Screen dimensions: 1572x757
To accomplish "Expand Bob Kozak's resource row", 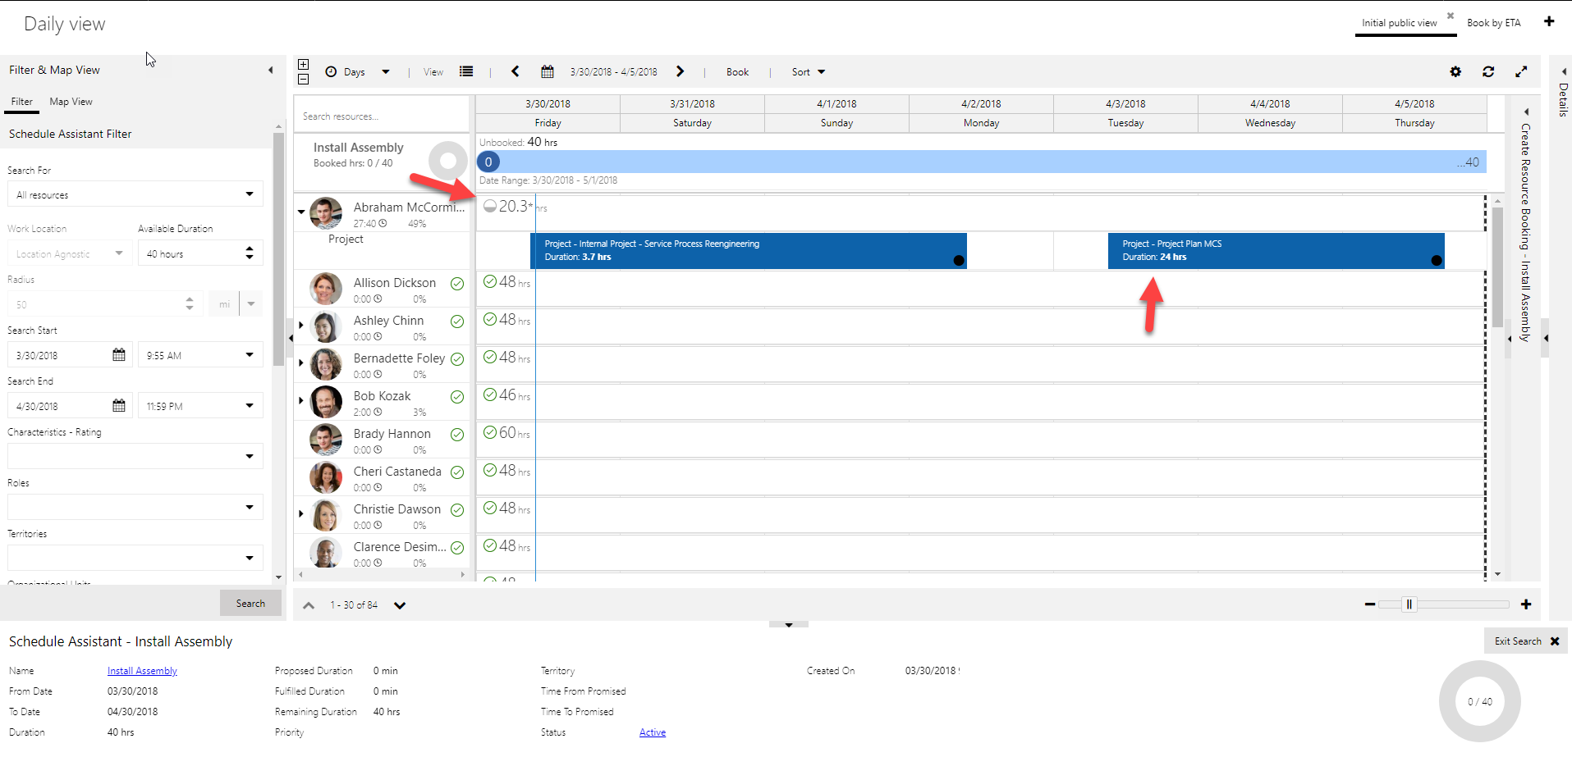I will (300, 401).
